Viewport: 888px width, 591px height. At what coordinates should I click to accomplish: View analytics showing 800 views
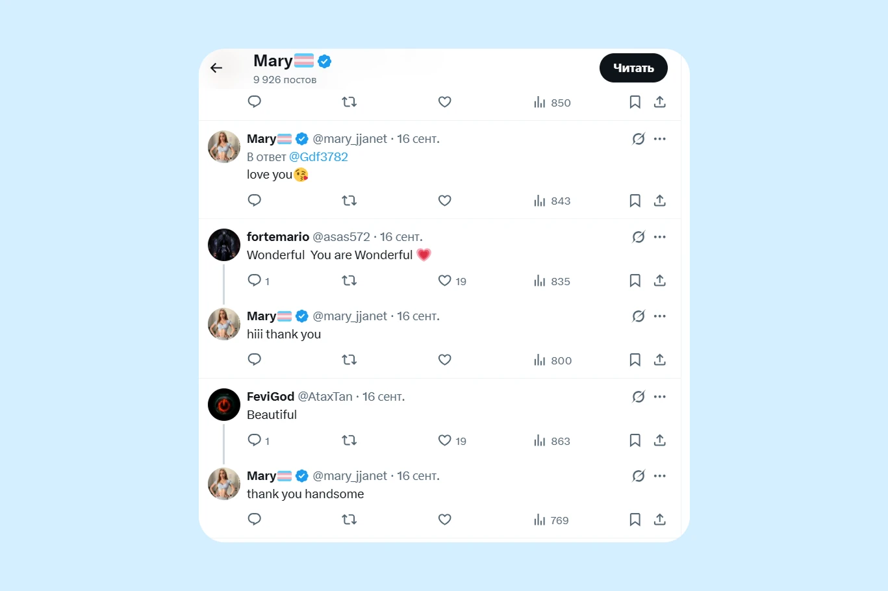[x=553, y=360]
